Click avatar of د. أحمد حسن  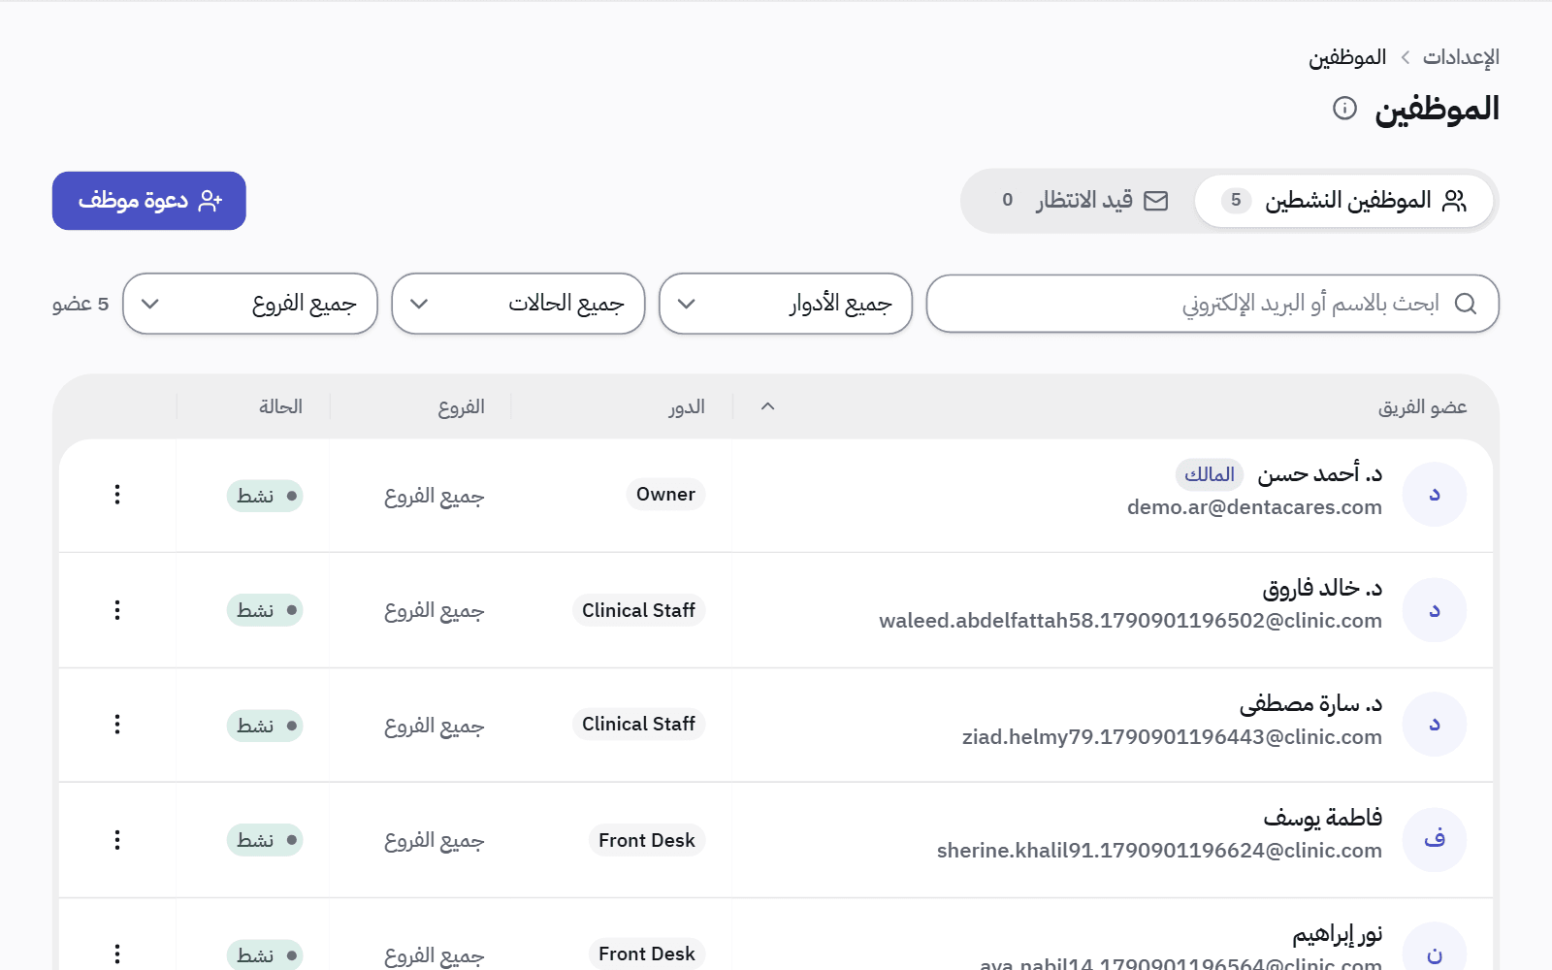[x=1434, y=495]
